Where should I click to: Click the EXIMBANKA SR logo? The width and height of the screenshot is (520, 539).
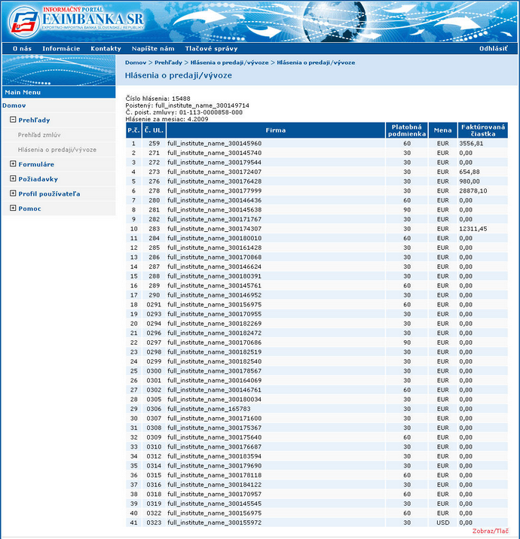pyautogui.click(x=76, y=21)
